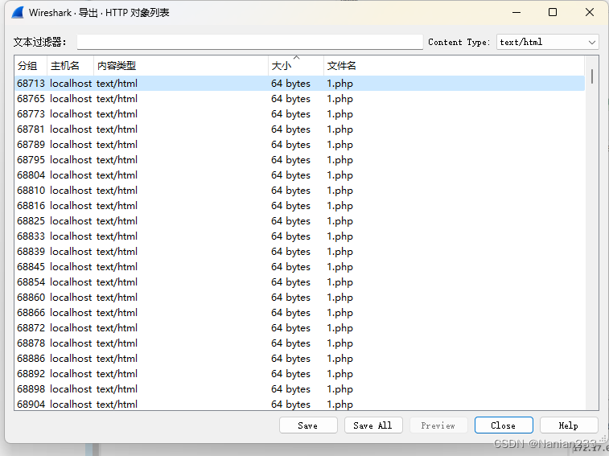Select packet row 68713
Screen dimensions: 609x456
(299, 84)
